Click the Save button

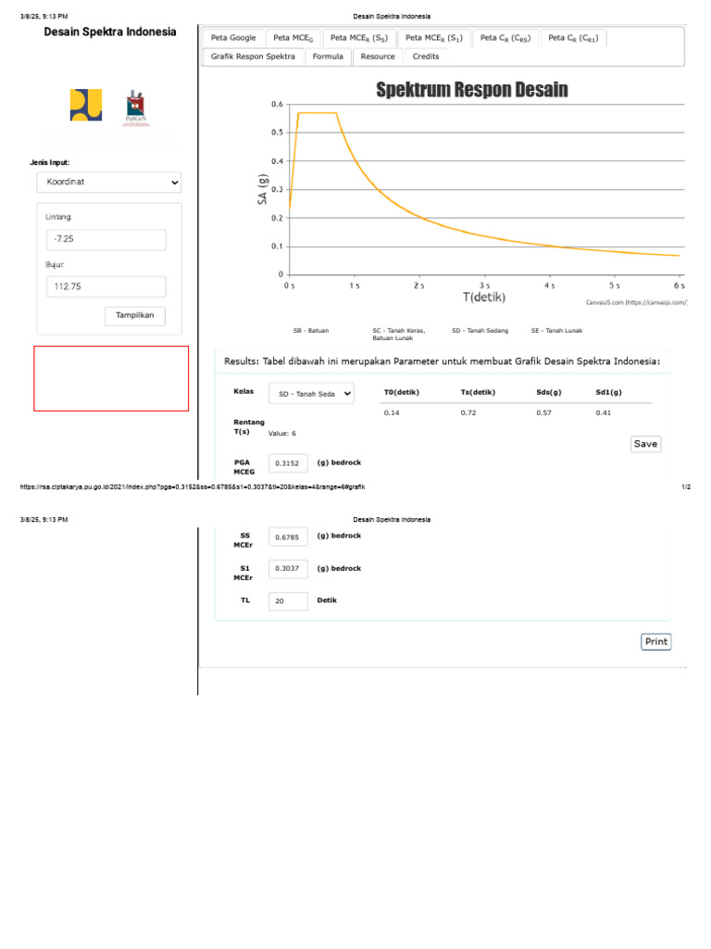click(645, 444)
